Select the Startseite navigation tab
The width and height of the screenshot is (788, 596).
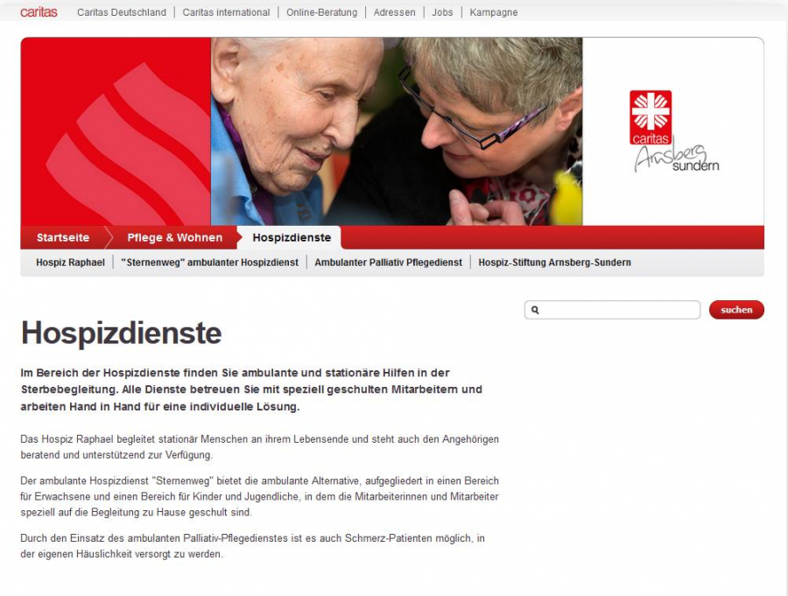point(63,237)
